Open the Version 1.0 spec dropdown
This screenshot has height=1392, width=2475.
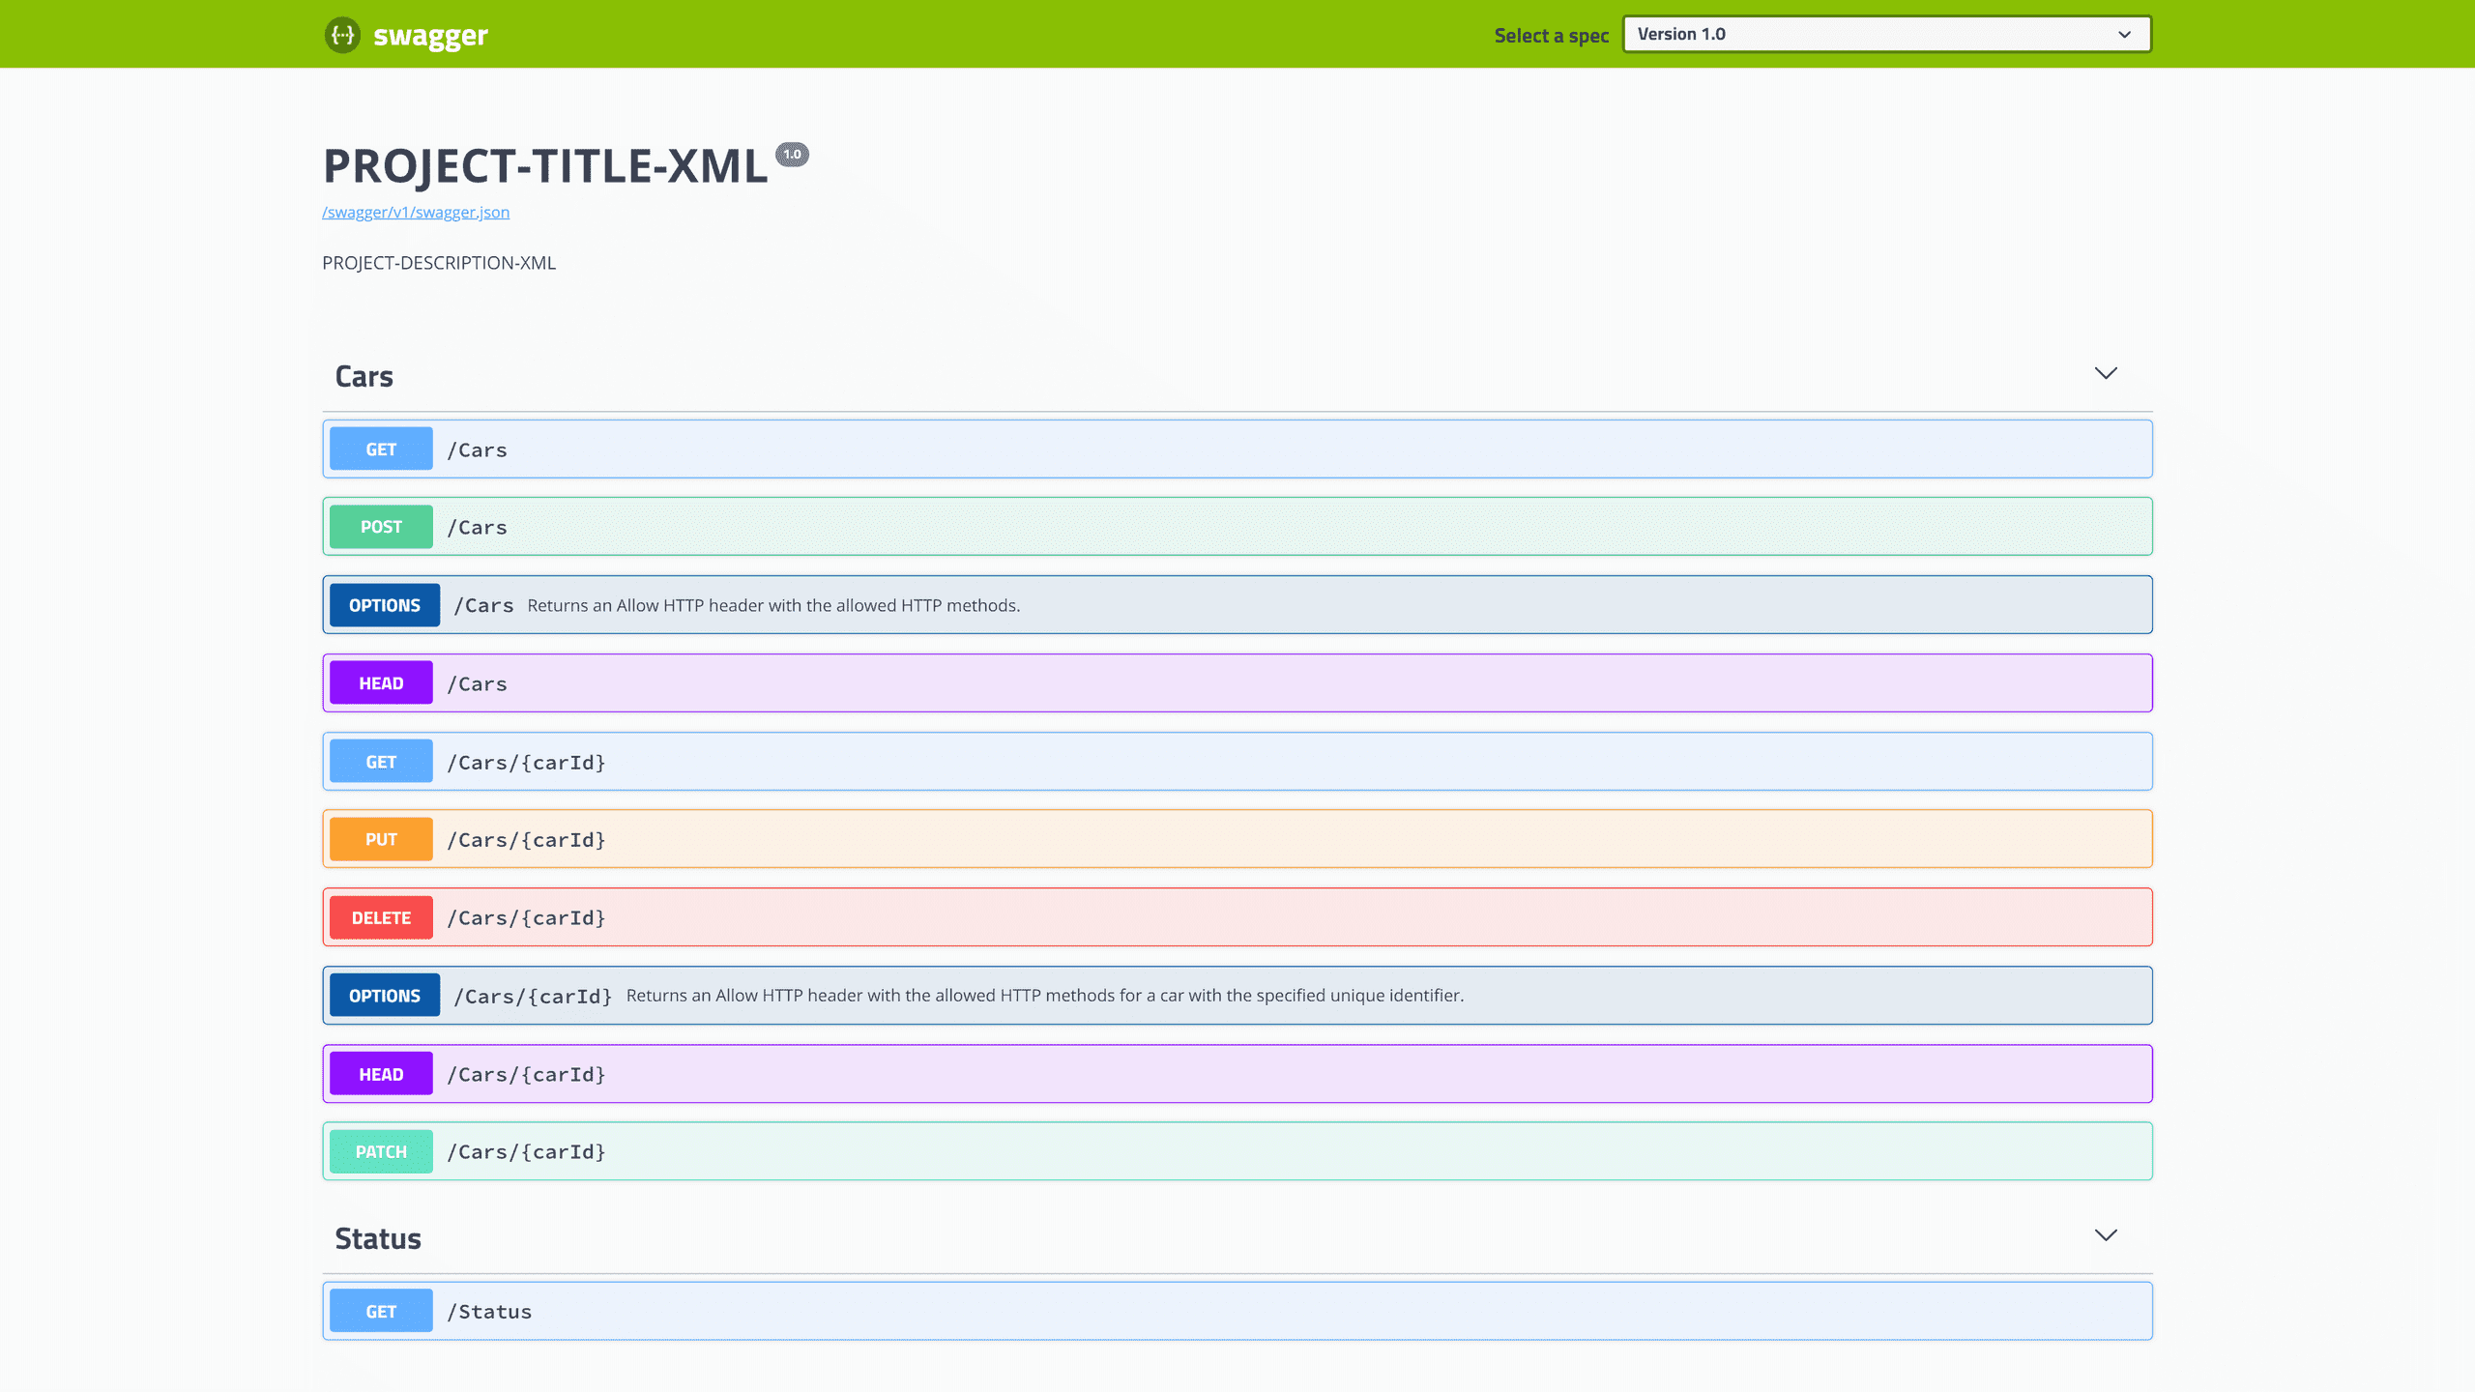tap(1885, 34)
